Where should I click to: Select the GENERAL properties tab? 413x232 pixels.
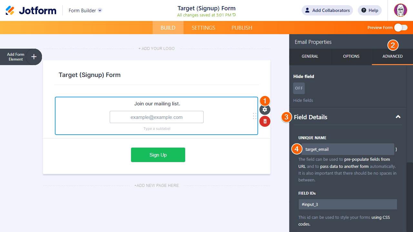pos(310,56)
